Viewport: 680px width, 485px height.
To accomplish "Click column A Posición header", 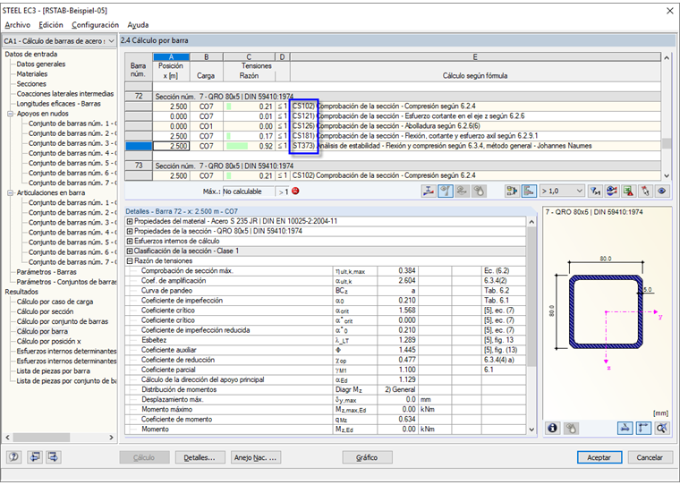I will (x=171, y=57).
